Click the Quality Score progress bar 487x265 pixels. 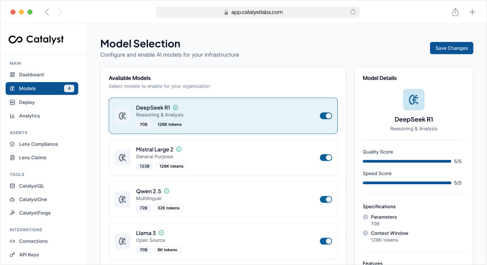pyautogui.click(x=407, y=162)
